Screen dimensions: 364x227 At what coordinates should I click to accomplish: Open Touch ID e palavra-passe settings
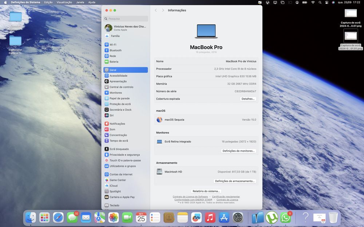tap(126, 160)
